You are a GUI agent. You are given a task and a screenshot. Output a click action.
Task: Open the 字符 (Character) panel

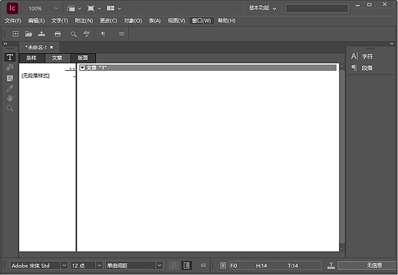click(x=367, y=56)
